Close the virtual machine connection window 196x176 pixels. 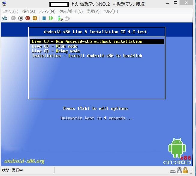(x=186, y=3)
